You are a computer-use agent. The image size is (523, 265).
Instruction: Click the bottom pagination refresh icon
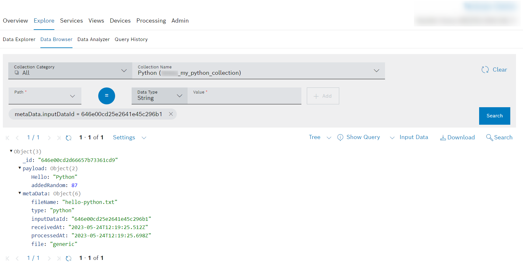[68, 258]
